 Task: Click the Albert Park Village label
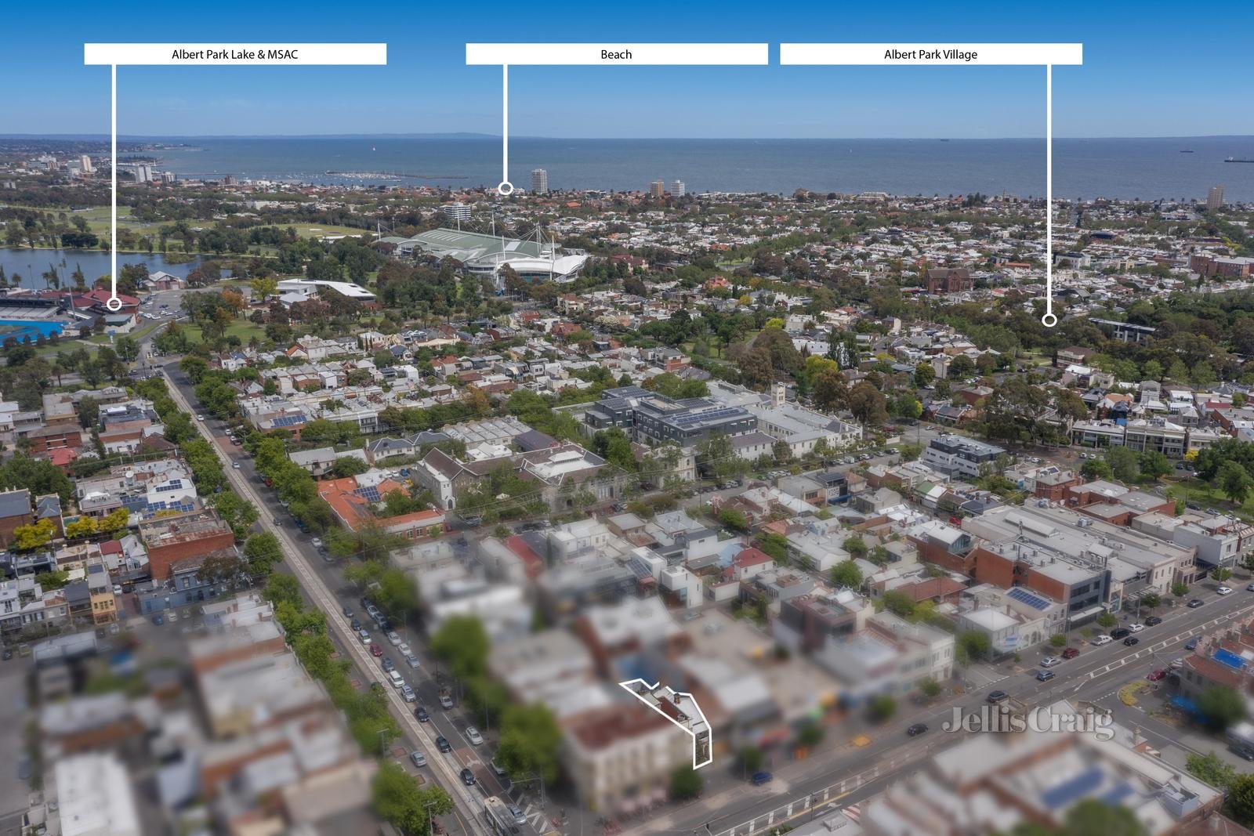click(931, 54)
